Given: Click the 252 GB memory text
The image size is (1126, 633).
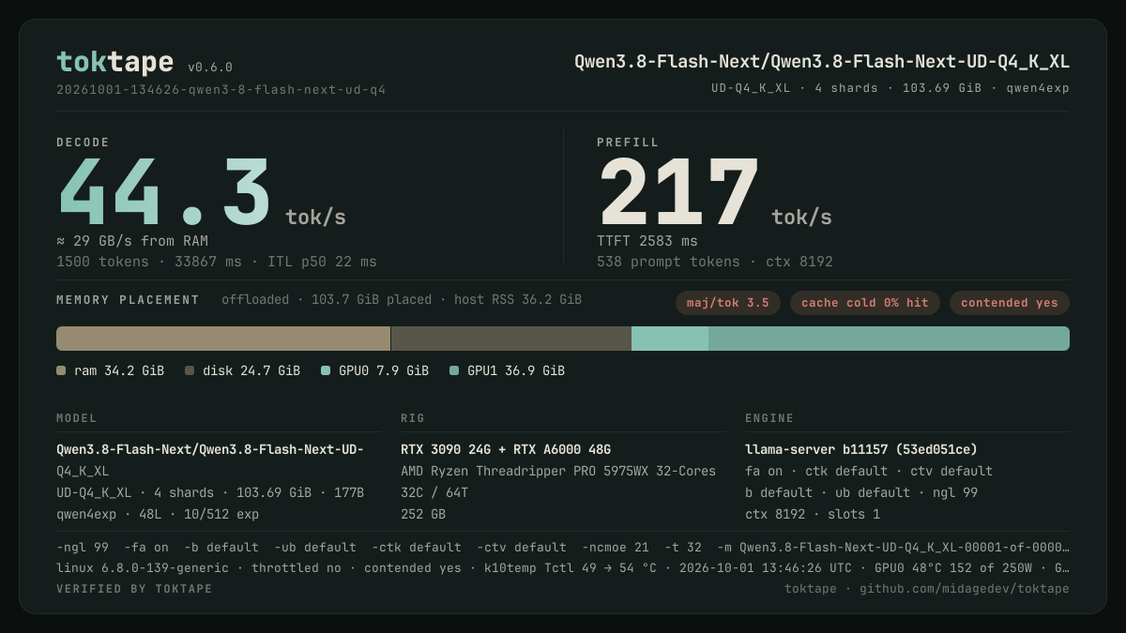Looking at the screenshot, I should pos(423,514).
